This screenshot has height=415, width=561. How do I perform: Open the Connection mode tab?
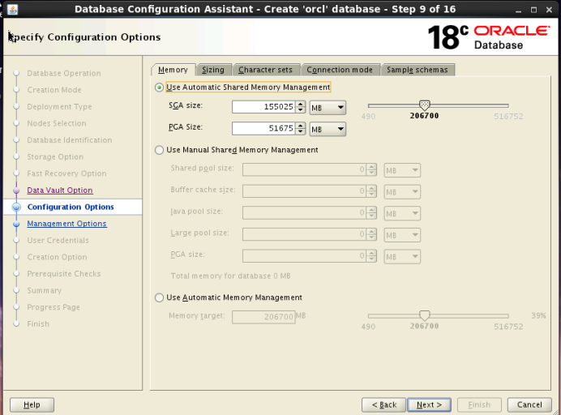[340, 70]
